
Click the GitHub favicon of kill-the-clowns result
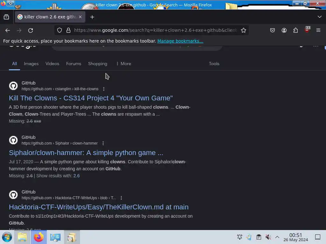tap(13, 86)
